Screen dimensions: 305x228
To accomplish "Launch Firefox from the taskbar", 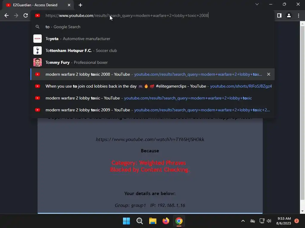I will pos(166,221).
